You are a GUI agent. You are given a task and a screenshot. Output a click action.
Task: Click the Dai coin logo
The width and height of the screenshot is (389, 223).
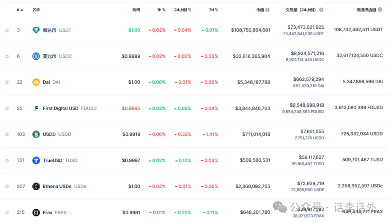tap(36, 82)
